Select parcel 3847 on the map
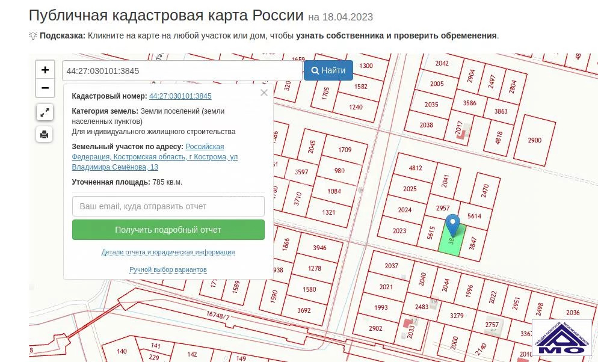The image size is (598, 362). (x=473, y=243)
